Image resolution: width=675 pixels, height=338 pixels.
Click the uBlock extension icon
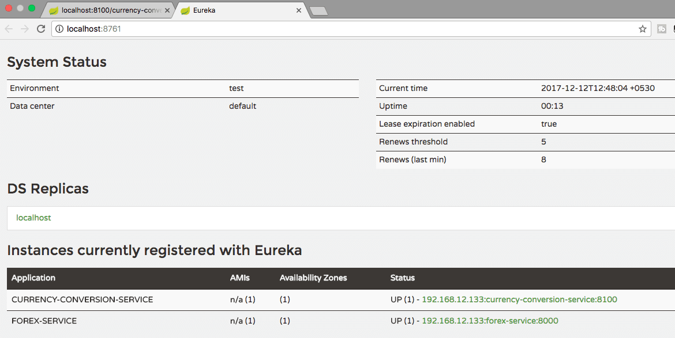662,28
